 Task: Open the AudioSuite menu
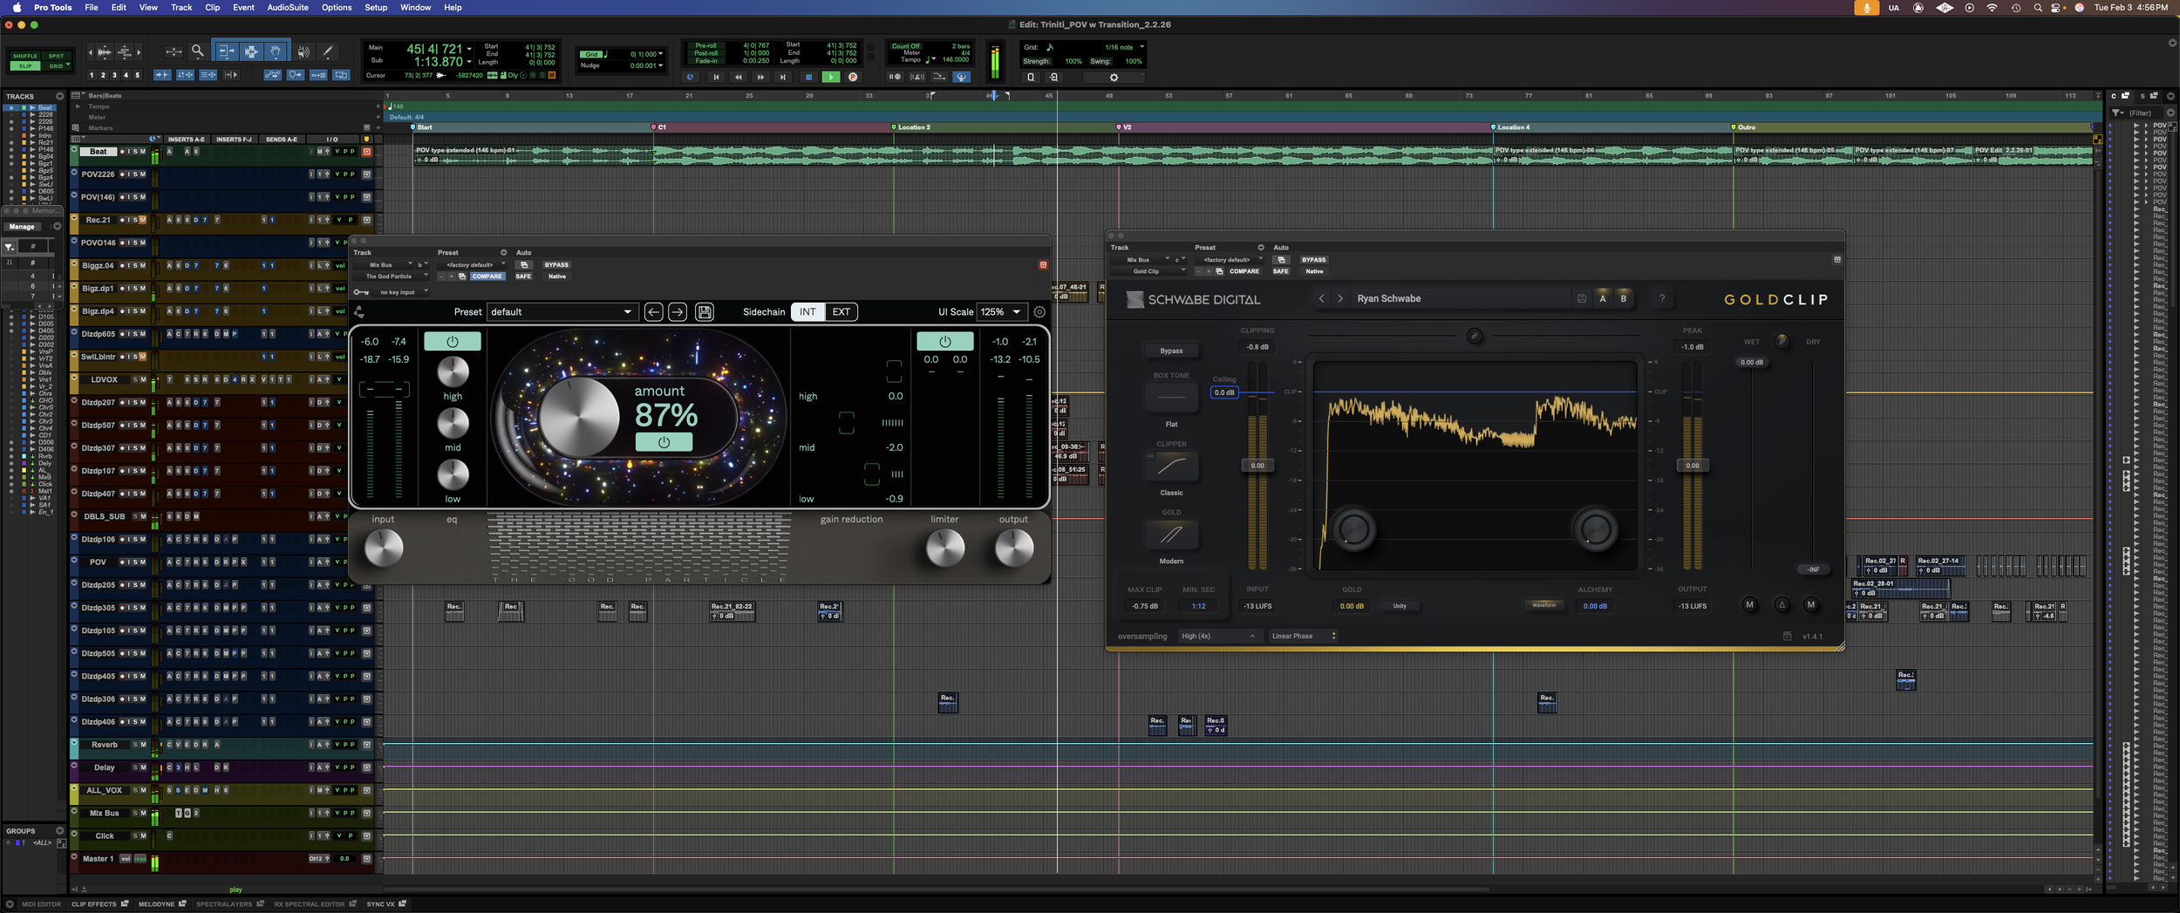287,8
